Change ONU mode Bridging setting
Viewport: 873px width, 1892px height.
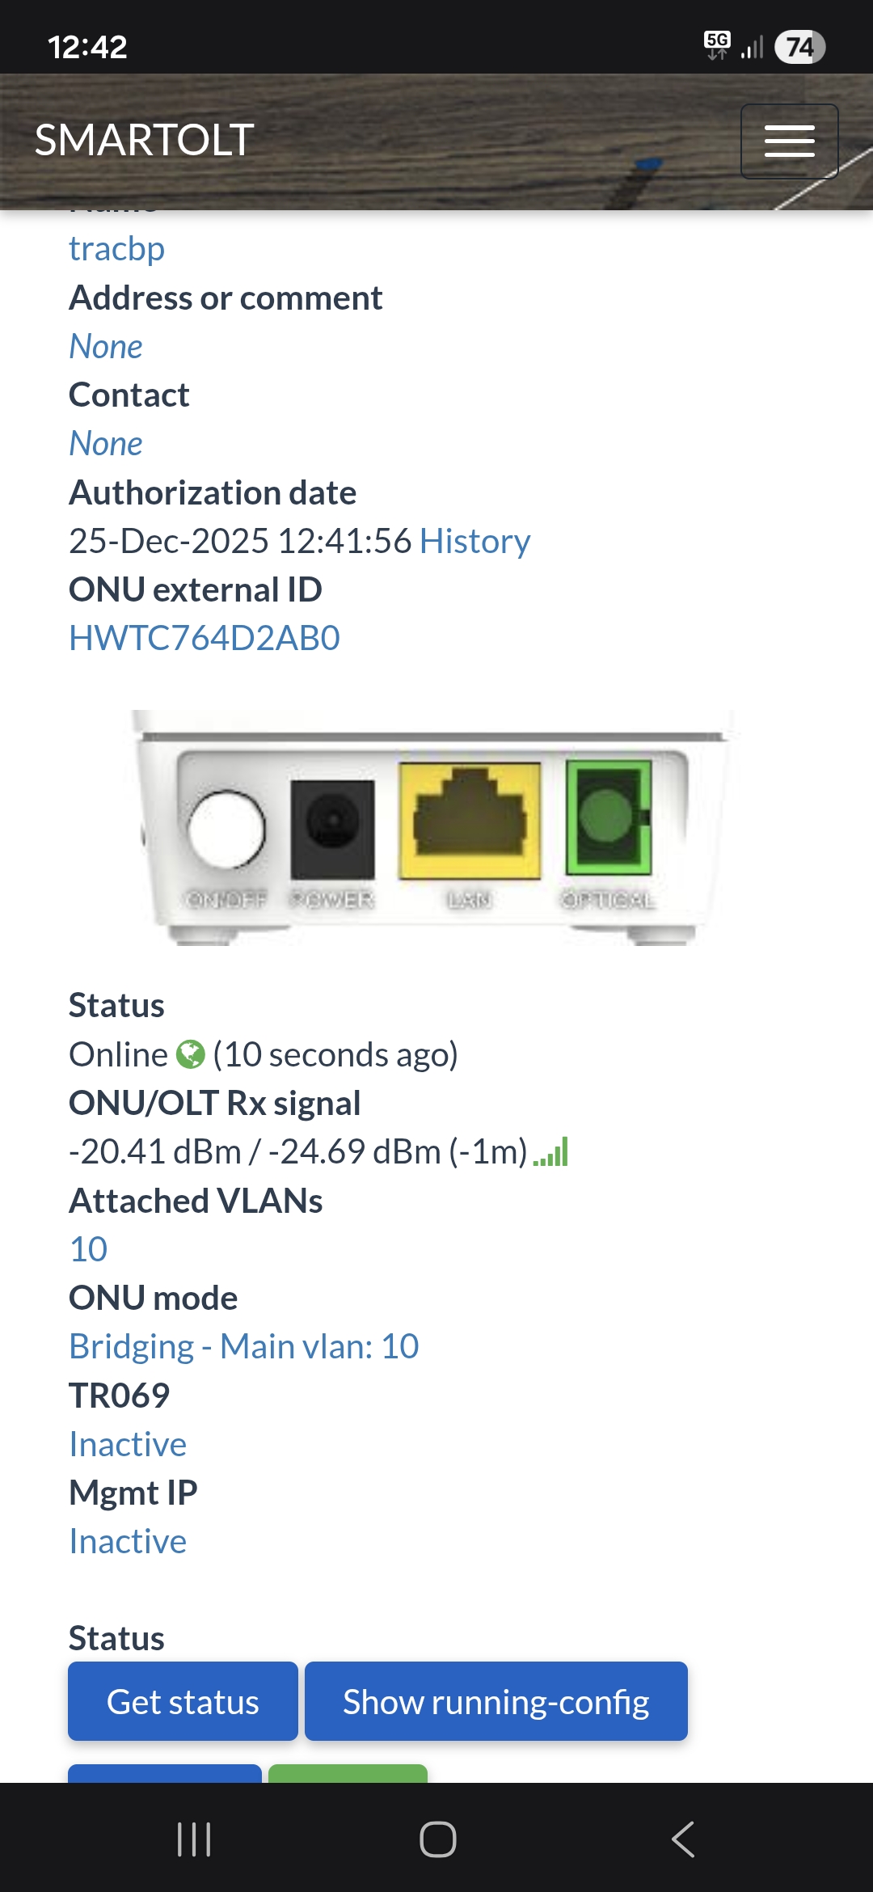click(x=243, y=1346)
